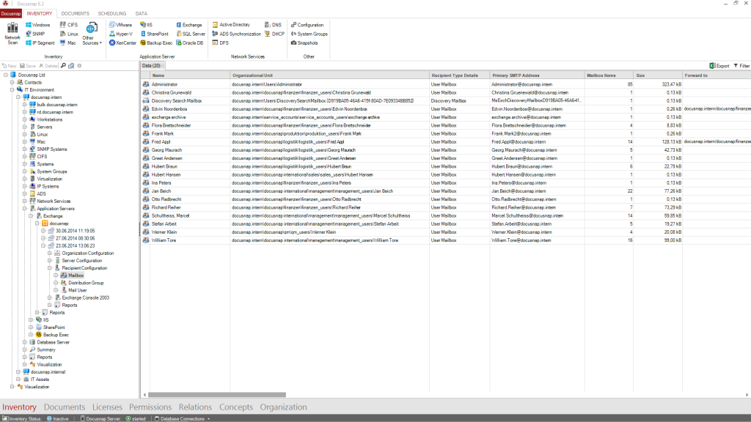Choose the DHCP network service icon

[273, 34]
